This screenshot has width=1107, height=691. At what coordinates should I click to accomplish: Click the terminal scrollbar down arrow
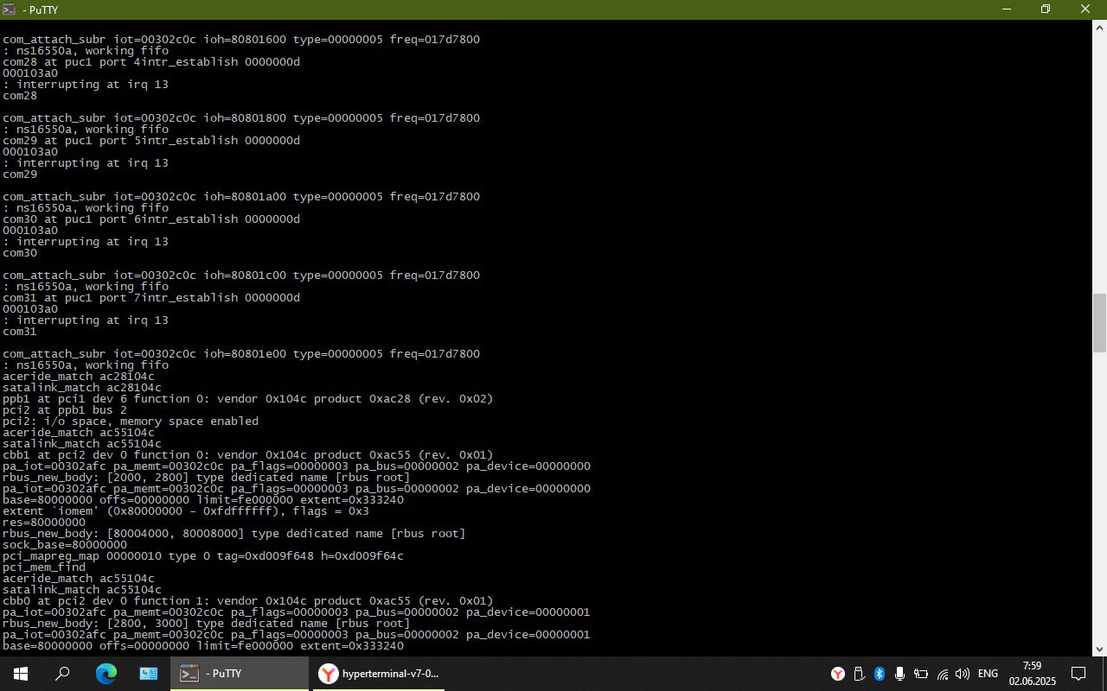(1099, 649)
